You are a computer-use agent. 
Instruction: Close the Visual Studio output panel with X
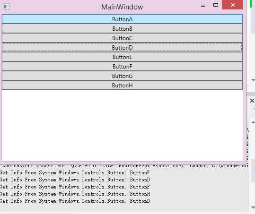coord(252,101)
